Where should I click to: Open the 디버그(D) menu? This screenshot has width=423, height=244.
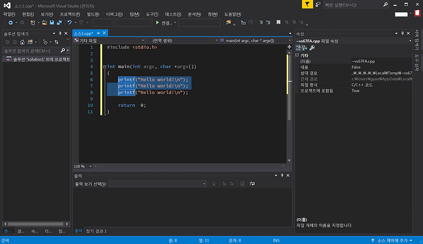114,14
